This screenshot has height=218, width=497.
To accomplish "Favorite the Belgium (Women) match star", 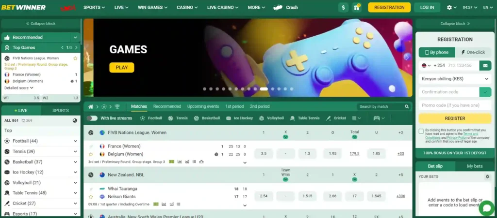I will (x=91, y=154).
